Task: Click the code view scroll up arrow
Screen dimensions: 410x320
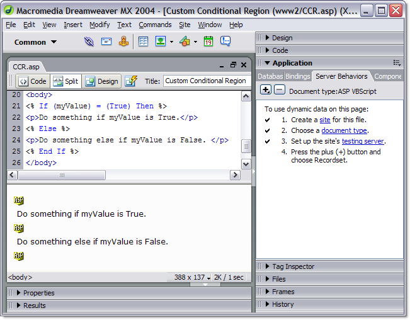Action: 246,96
